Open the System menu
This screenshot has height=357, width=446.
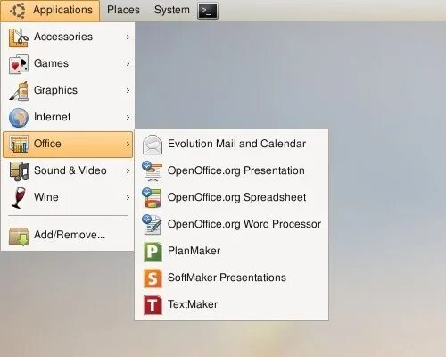tap(172, 10)
